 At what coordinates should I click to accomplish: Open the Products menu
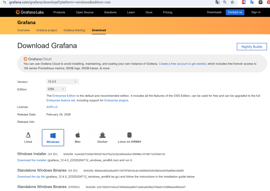click(x=59, y=12)
